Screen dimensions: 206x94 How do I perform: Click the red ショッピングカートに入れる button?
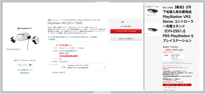tap(126, 31)
